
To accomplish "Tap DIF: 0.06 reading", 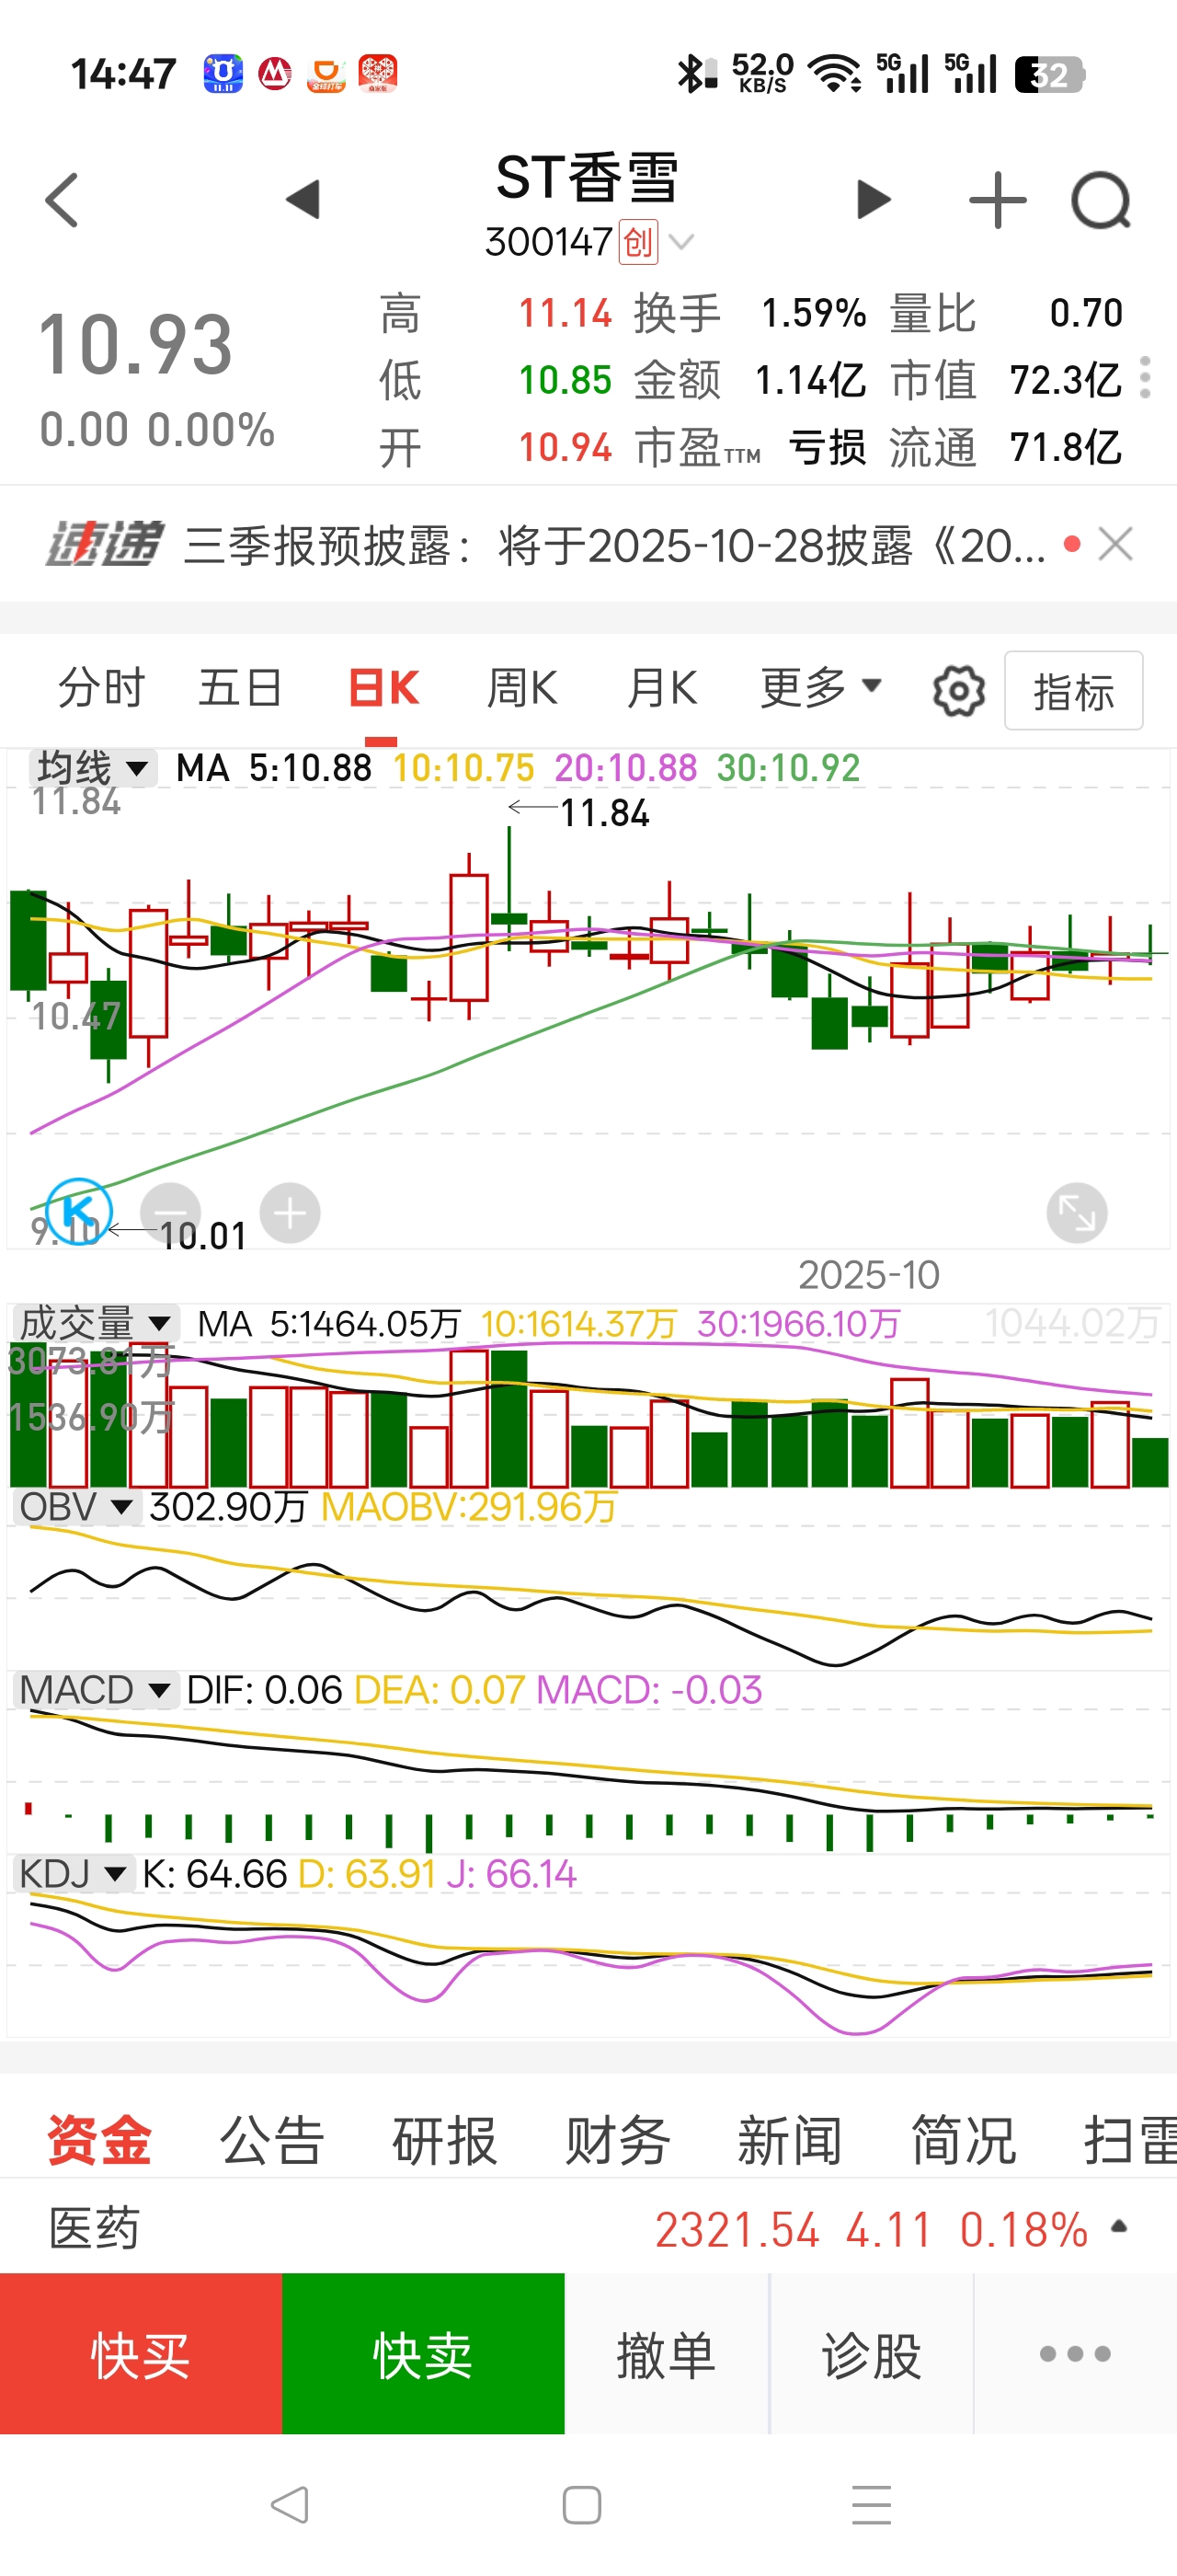I will (265, 1690).
